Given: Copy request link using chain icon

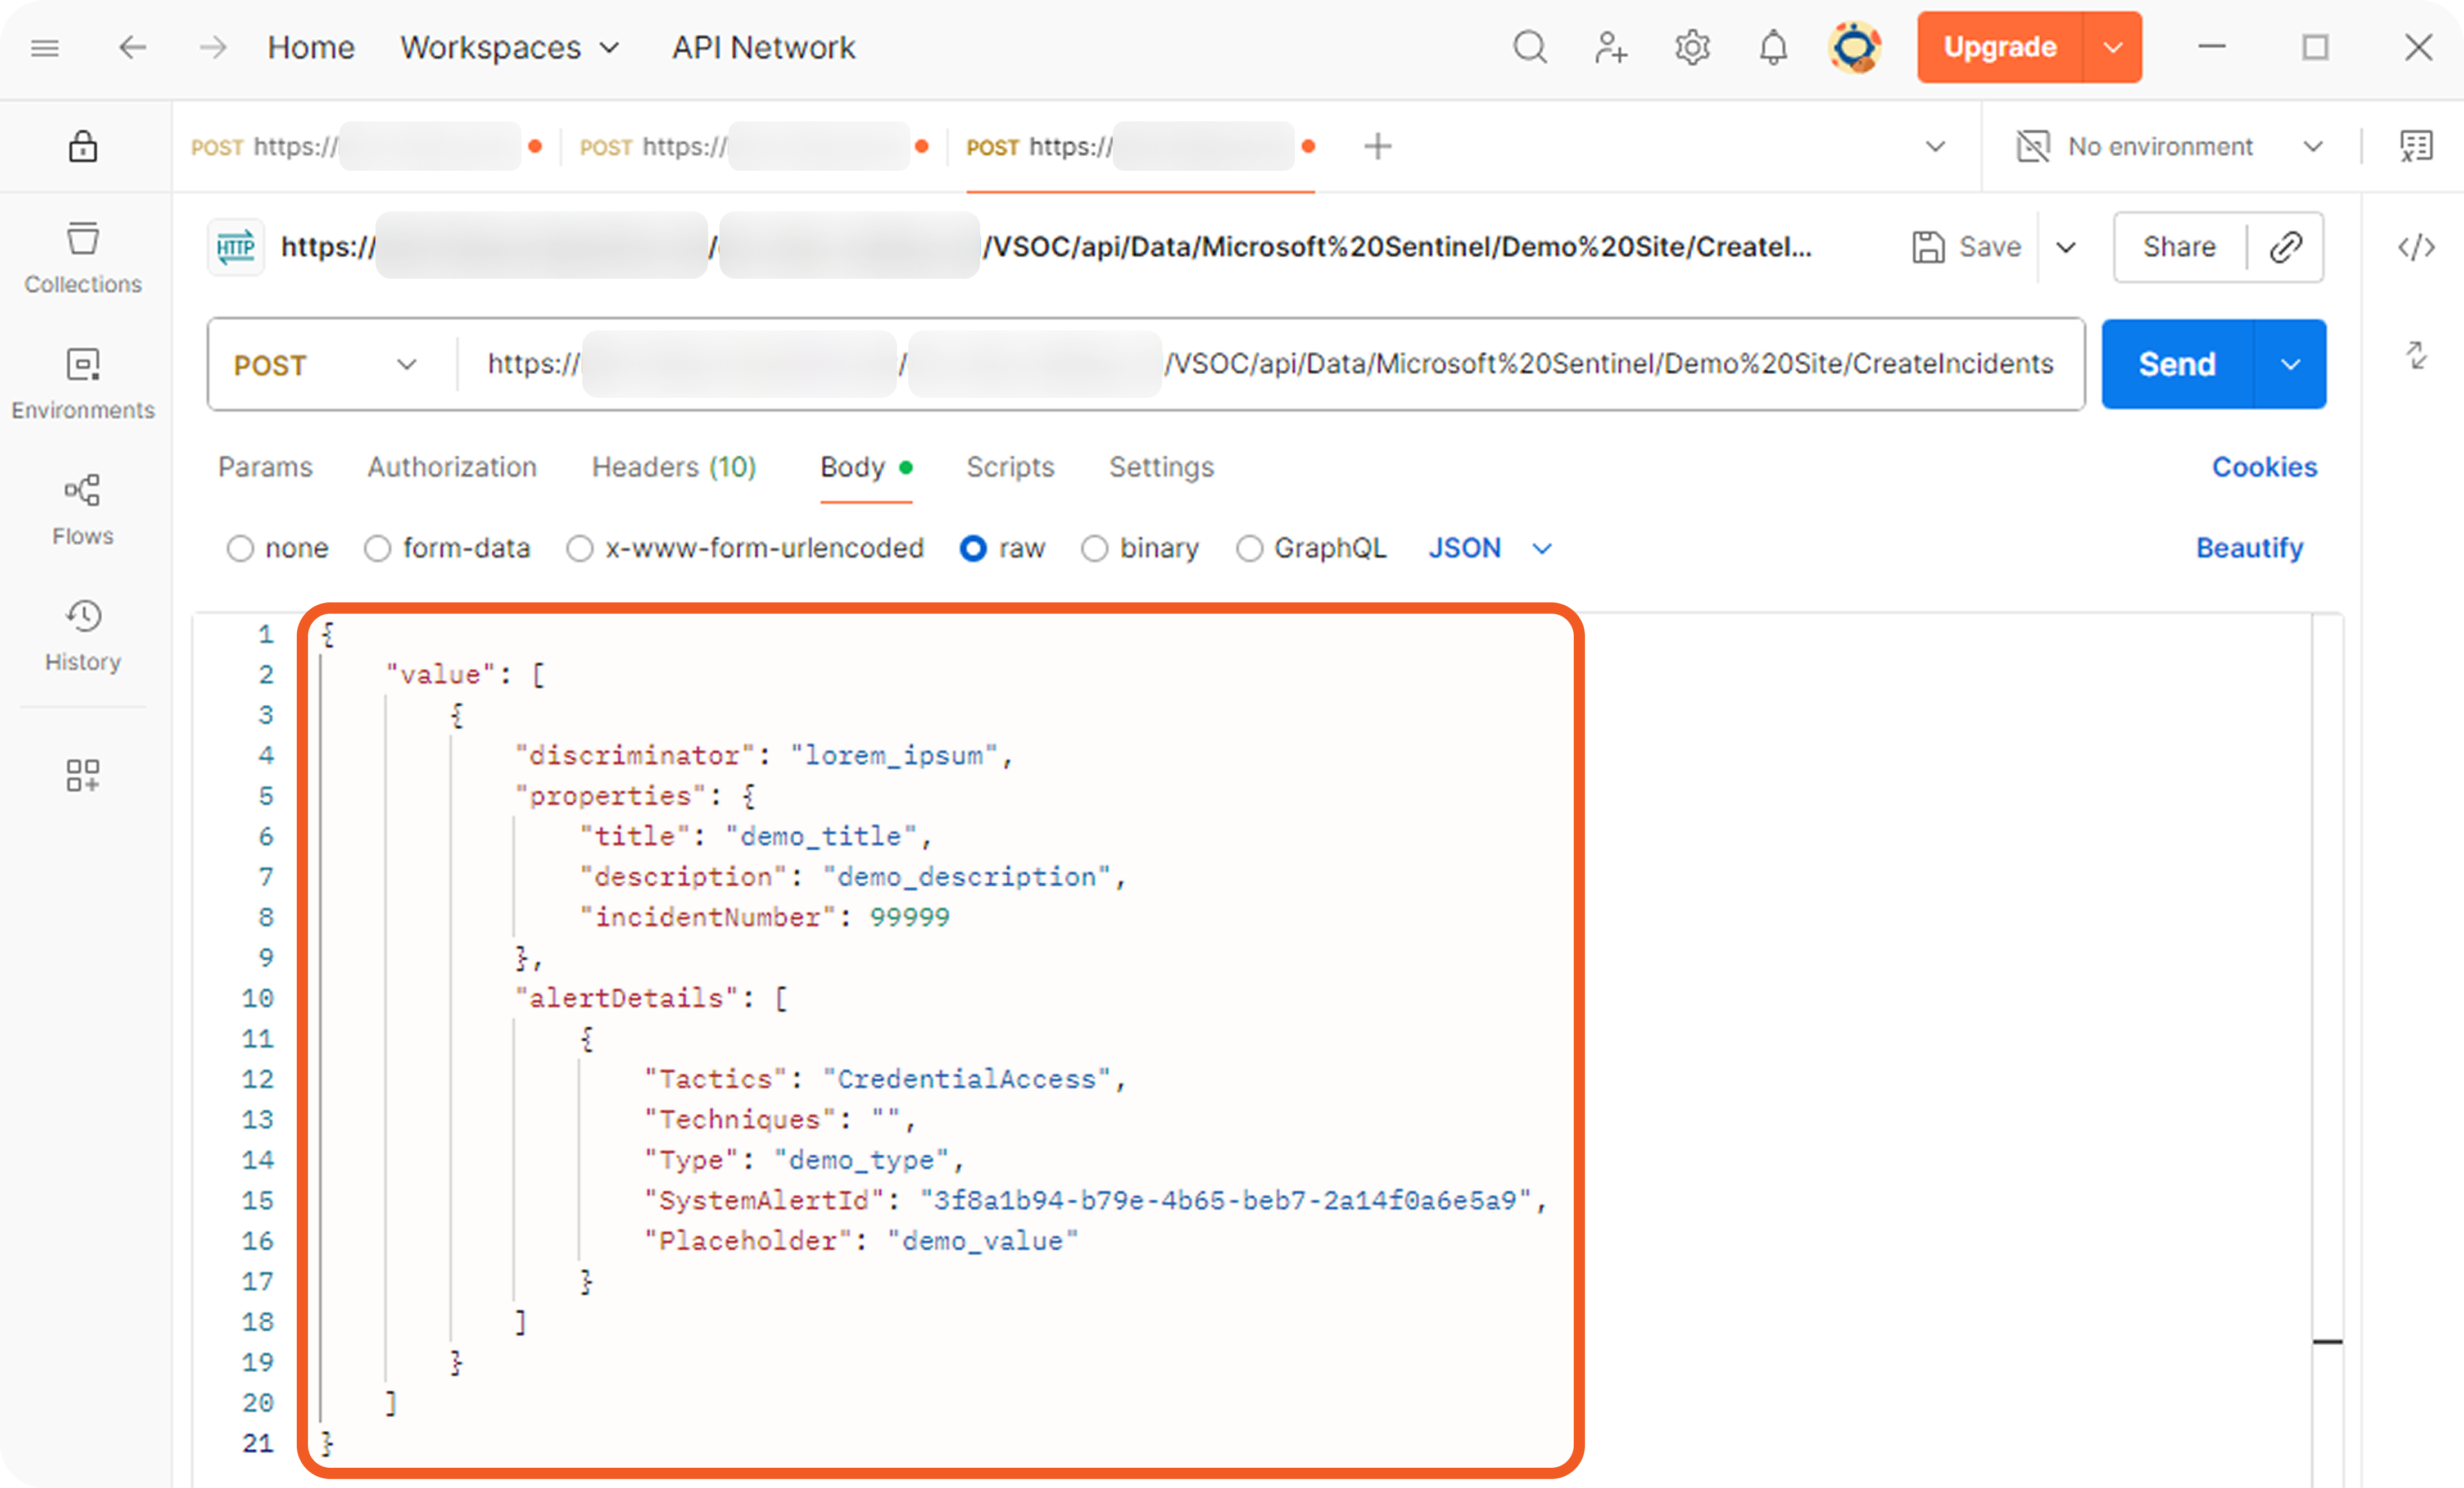Looking at the screenshot, I should pyautogui.click(x=2286, y=247).
